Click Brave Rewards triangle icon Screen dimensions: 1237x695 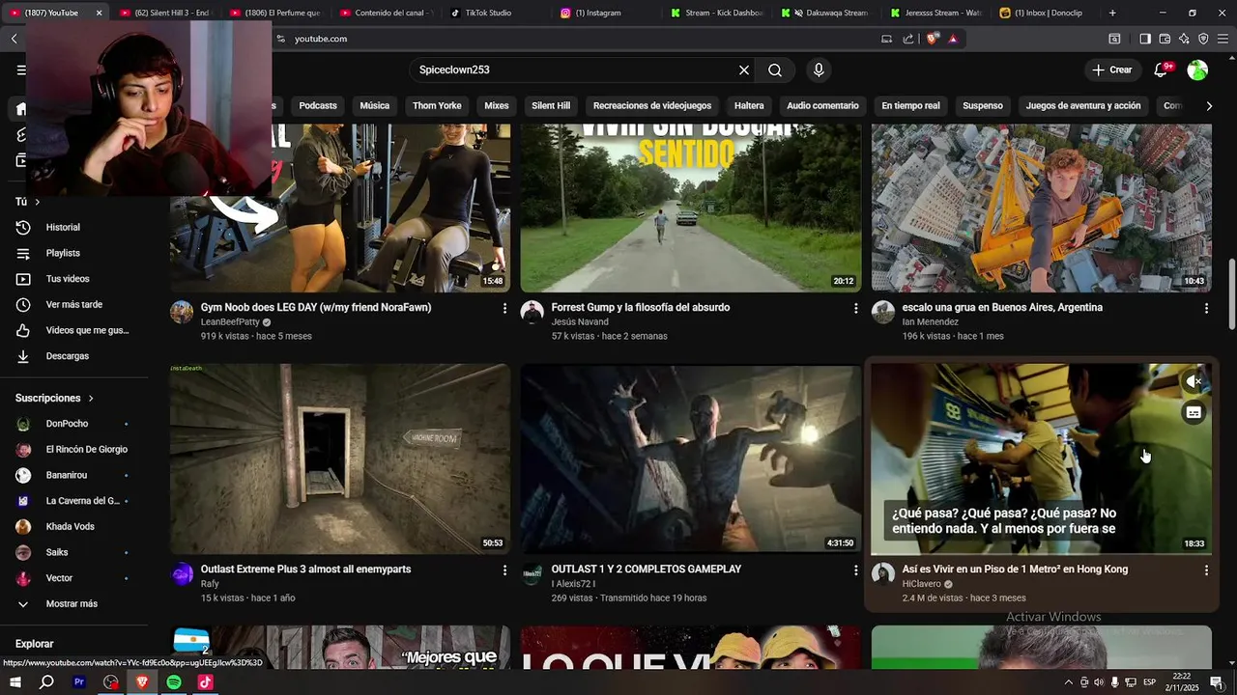(x=953, y=39)
